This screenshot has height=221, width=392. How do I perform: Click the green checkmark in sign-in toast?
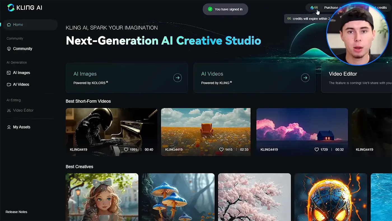tap(210, 9)
